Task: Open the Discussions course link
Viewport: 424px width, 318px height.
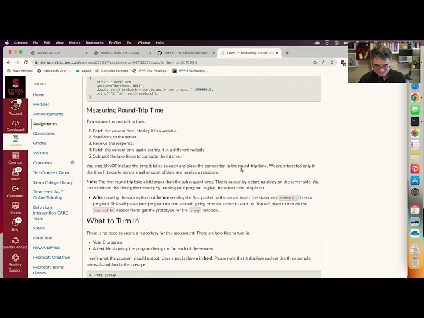Action: coord(44,134)
